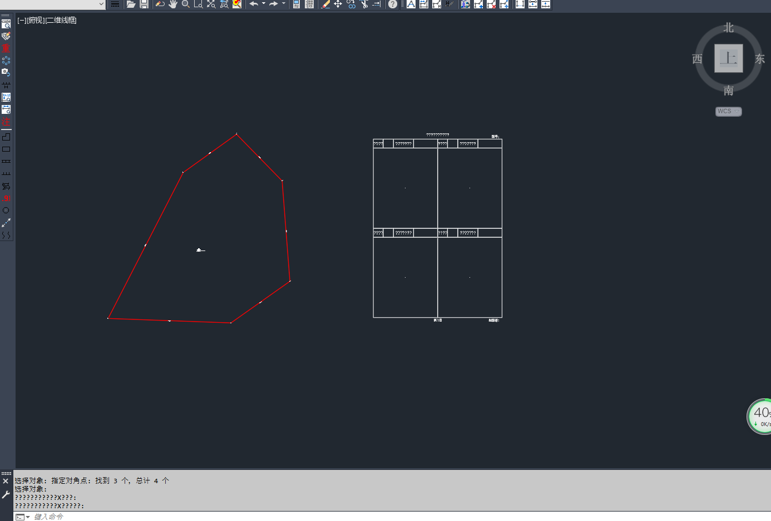Click the layer lines icon beside combo box

tap(115, 4)
